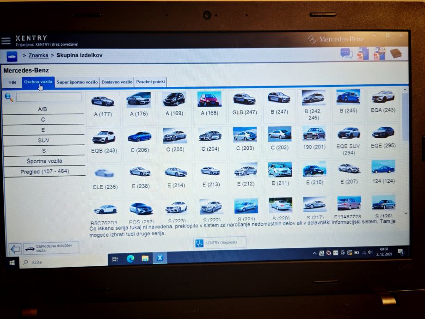Select the E (210) vehicle

(x=314, y=173)
